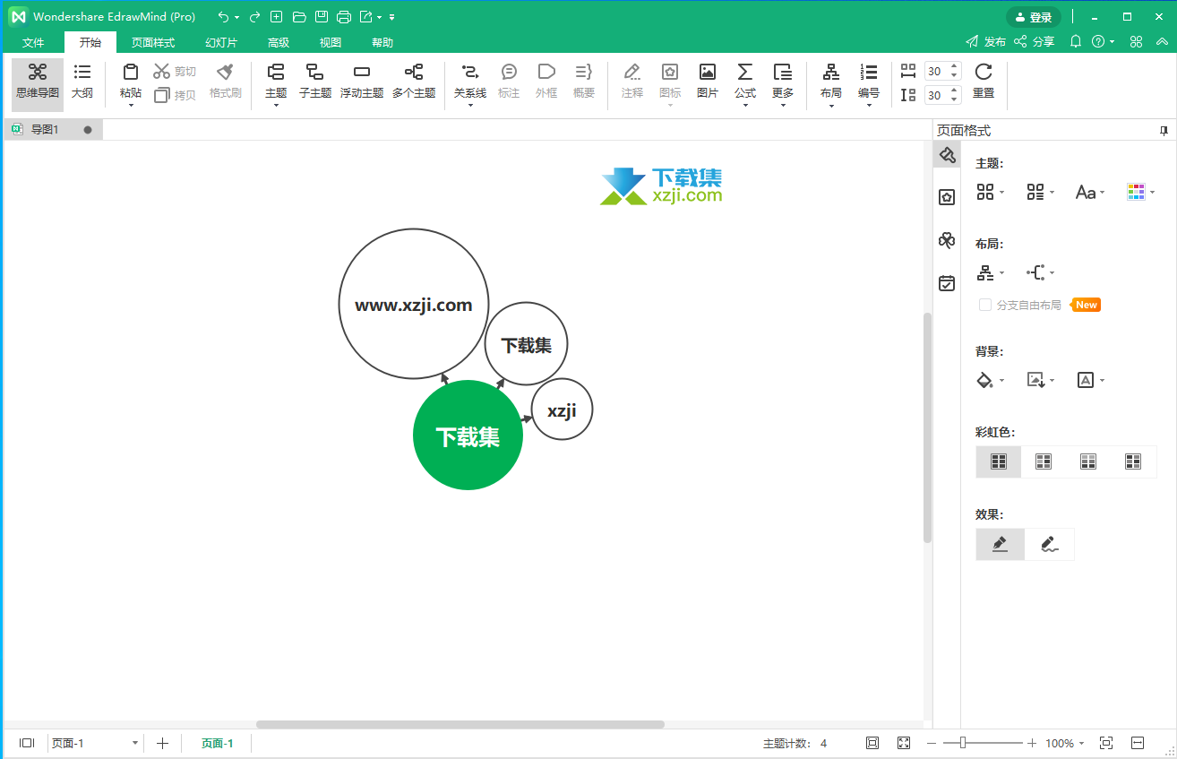Viewport: 1177px width, 759px height.
Task: Click Share (分享)
Action: [1035, 41]
